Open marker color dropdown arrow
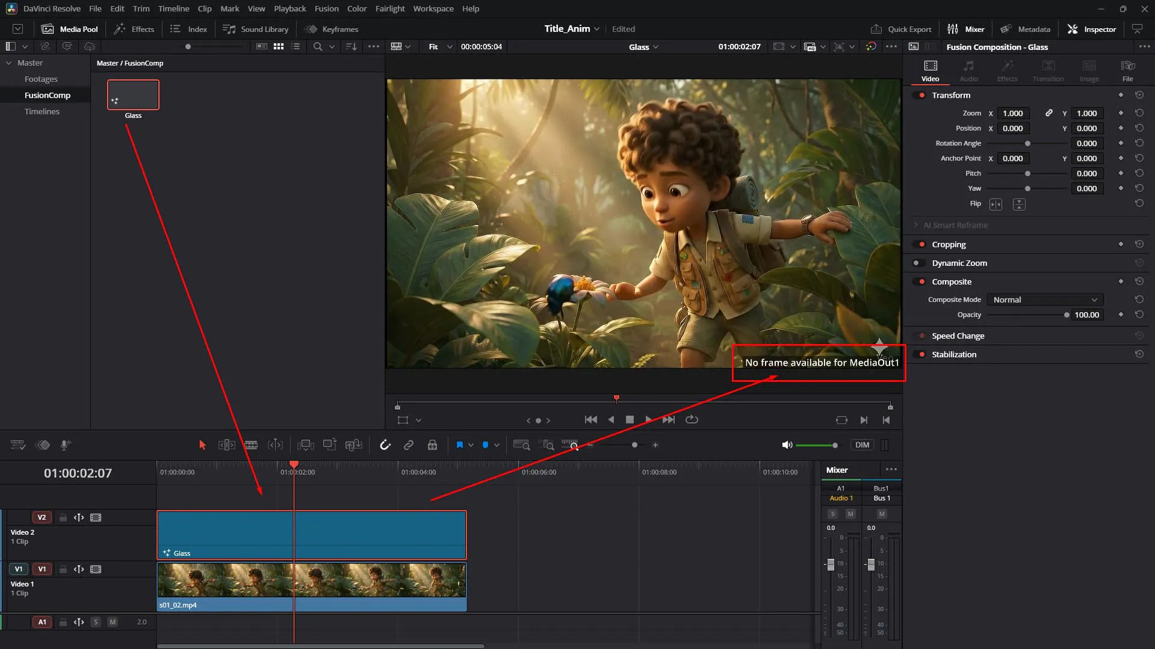The image size is (1155, 649). tap(497, 445)
